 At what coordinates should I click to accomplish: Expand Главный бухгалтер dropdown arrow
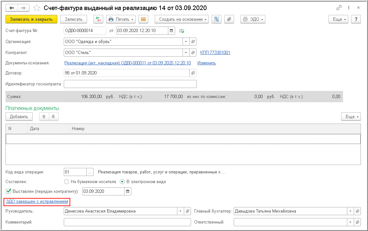[351, 211]
